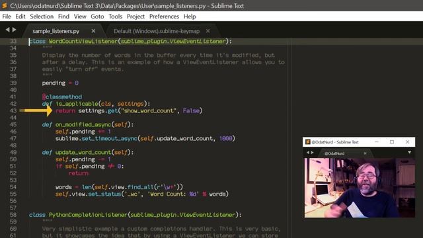
Task: Close the @OdatNurd window
Action: (407, 142)
